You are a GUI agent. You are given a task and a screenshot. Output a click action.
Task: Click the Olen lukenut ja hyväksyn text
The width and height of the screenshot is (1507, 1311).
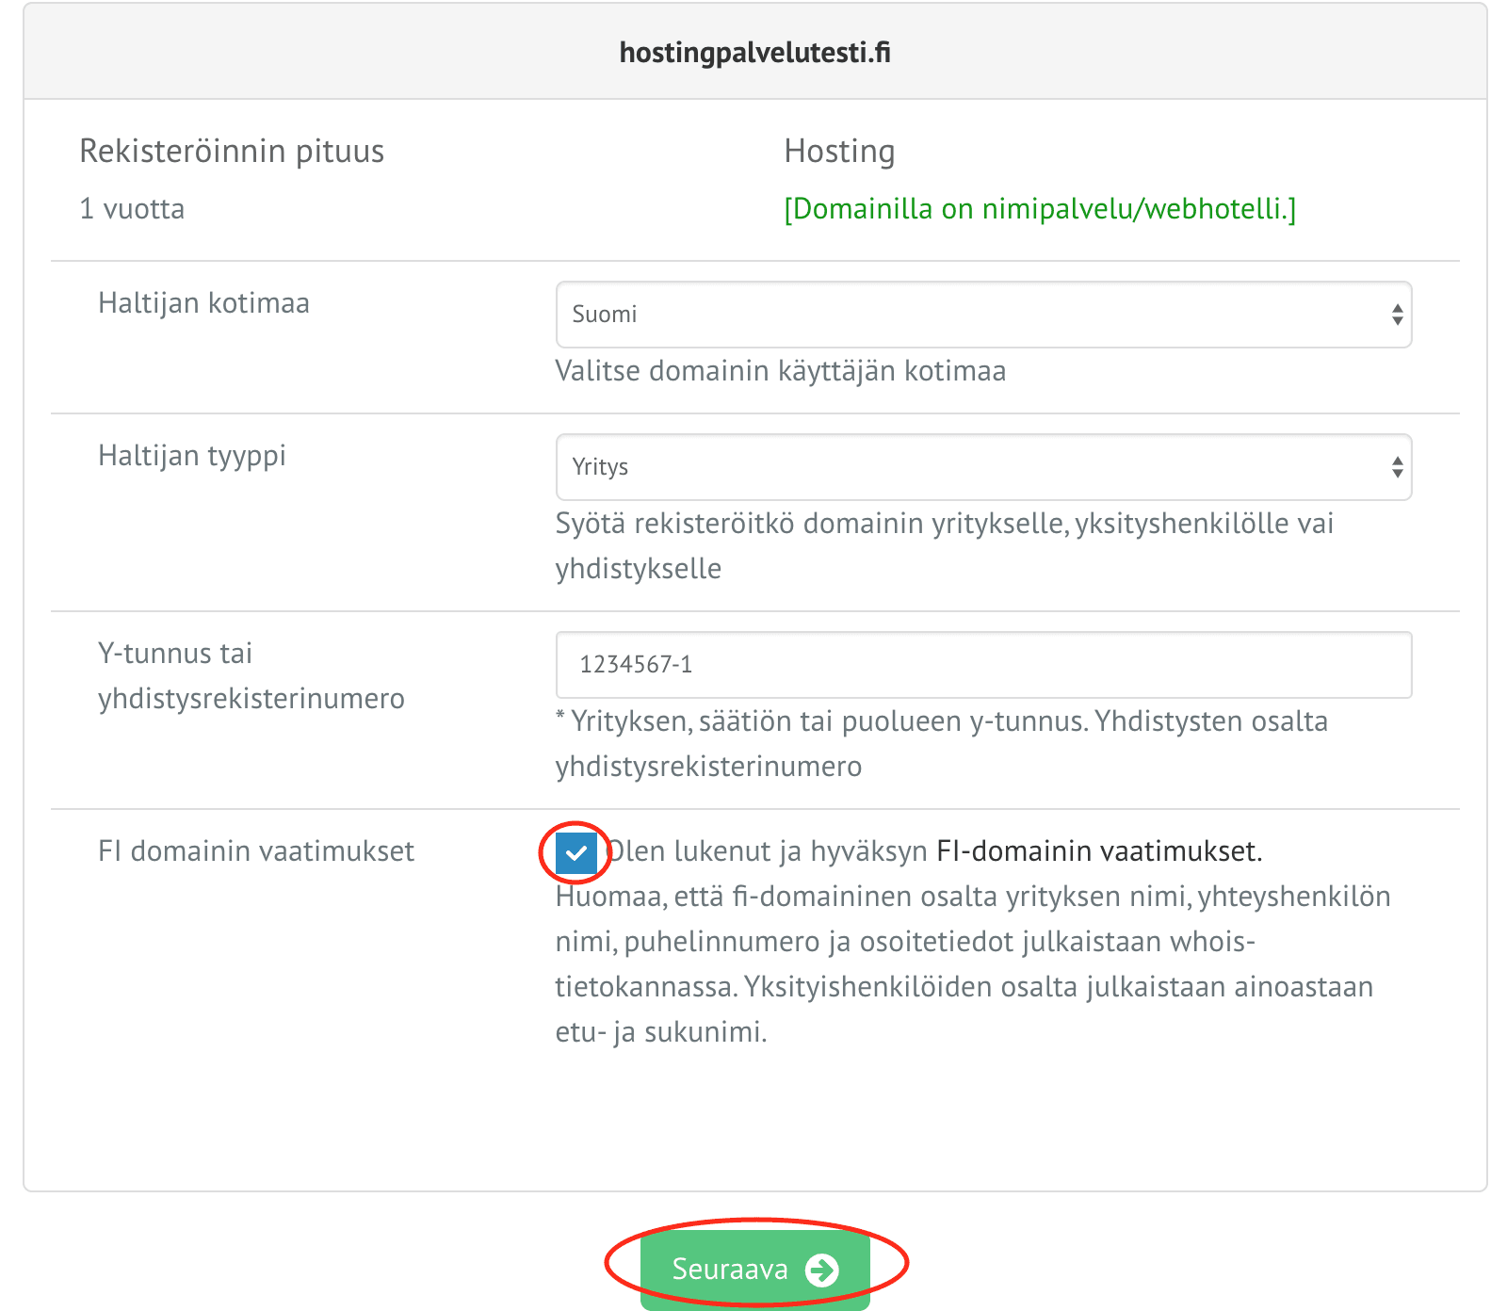(769, 851)
